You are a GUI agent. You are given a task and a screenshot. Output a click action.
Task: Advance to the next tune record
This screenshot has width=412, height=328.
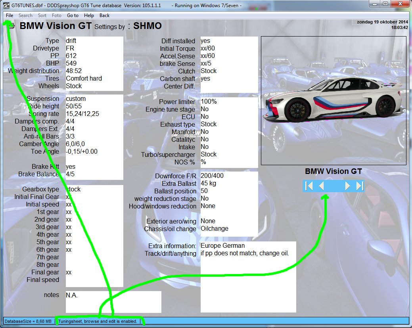pos(347,186)
